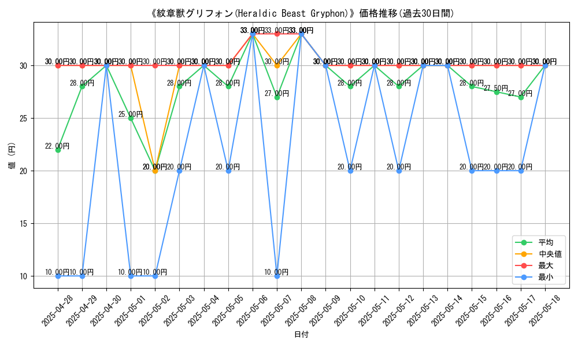Click the y-axis tick value 20
The height and width of the screenshot is (347, 578).
click(24, 171)
